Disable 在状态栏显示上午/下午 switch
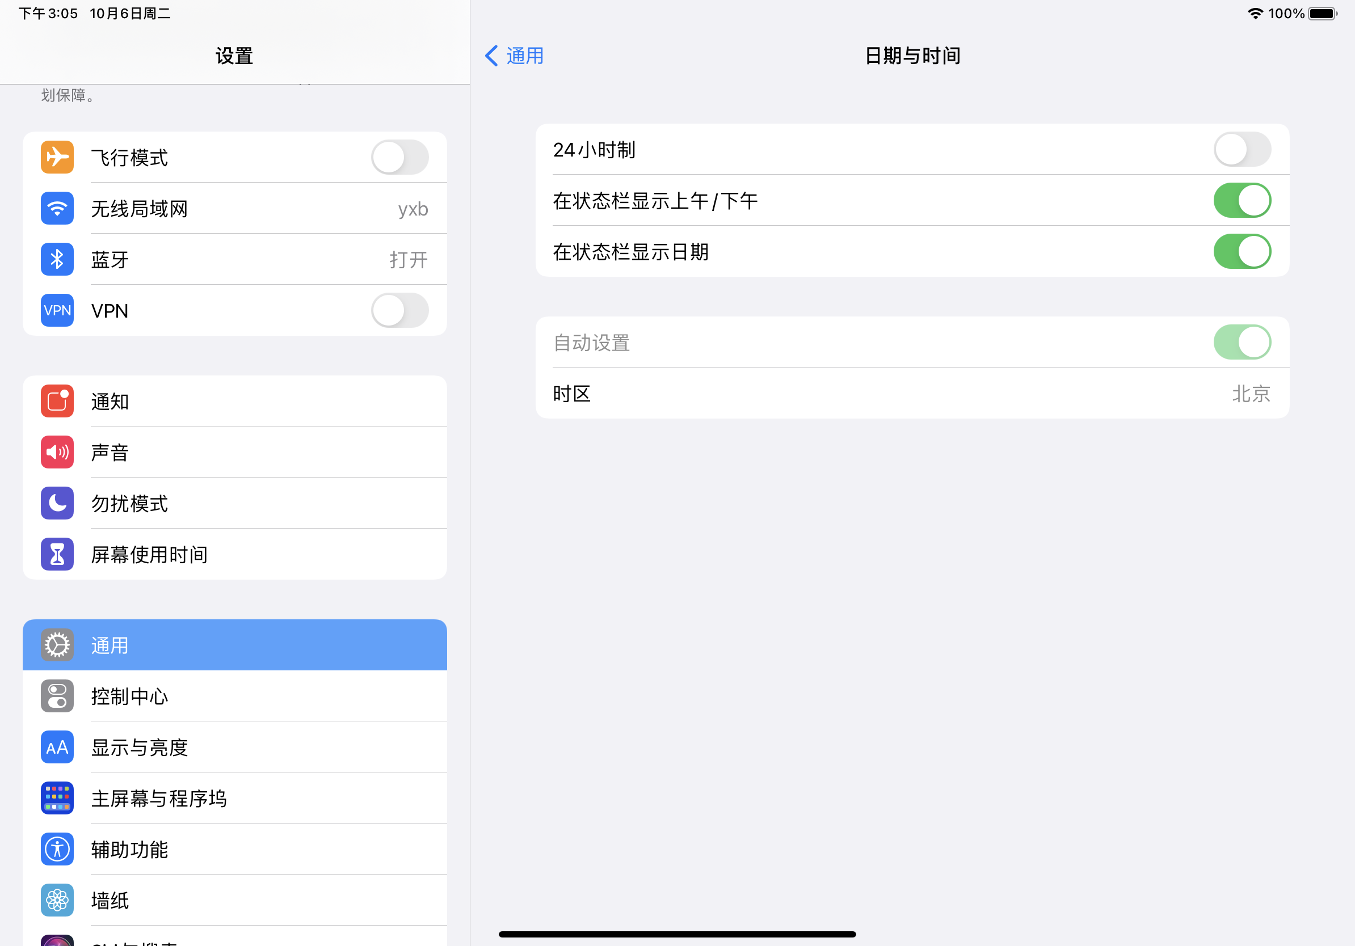The height and width of the screenshot is (946, 1355). 1242,201
